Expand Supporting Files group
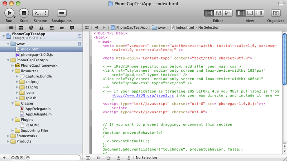The image size is (287, 161). point(13,131)
